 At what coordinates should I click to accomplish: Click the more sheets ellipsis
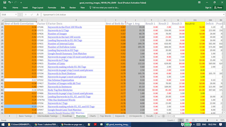tap(159, 116)
